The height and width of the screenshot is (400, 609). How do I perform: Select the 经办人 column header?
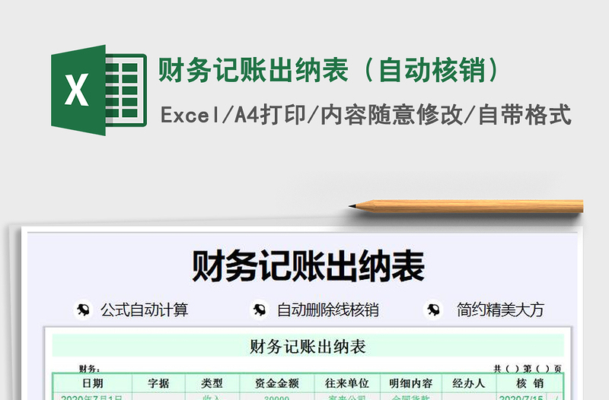point(469,383)
